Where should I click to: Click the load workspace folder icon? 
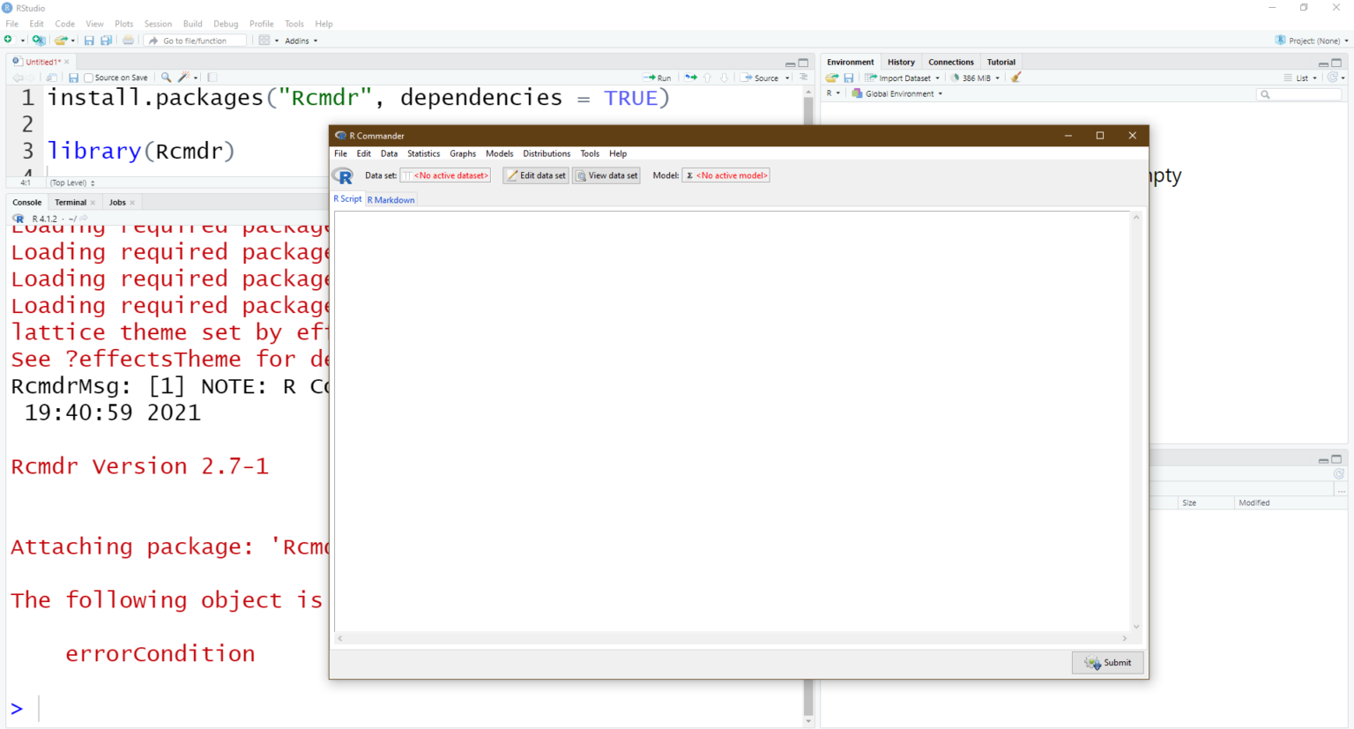(x=831, y=78)
